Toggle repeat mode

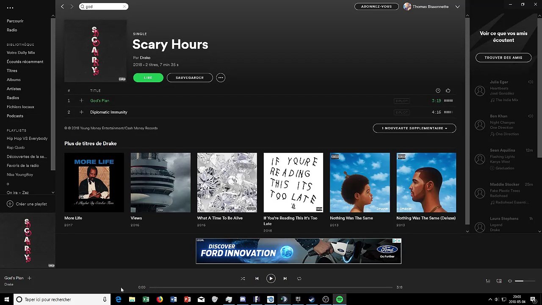[x=299, y=278]
